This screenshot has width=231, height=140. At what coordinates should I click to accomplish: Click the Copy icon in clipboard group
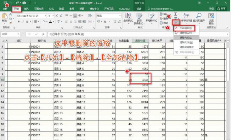(10, 18)
